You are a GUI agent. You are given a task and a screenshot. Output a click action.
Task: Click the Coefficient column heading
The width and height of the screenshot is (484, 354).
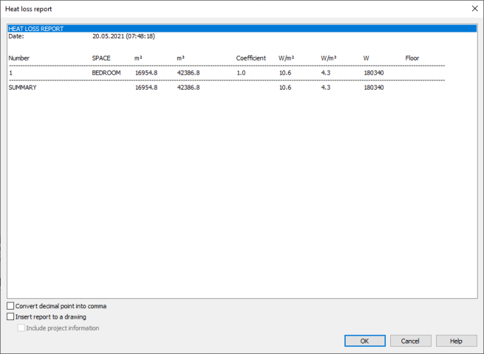[x=250, y=58]
